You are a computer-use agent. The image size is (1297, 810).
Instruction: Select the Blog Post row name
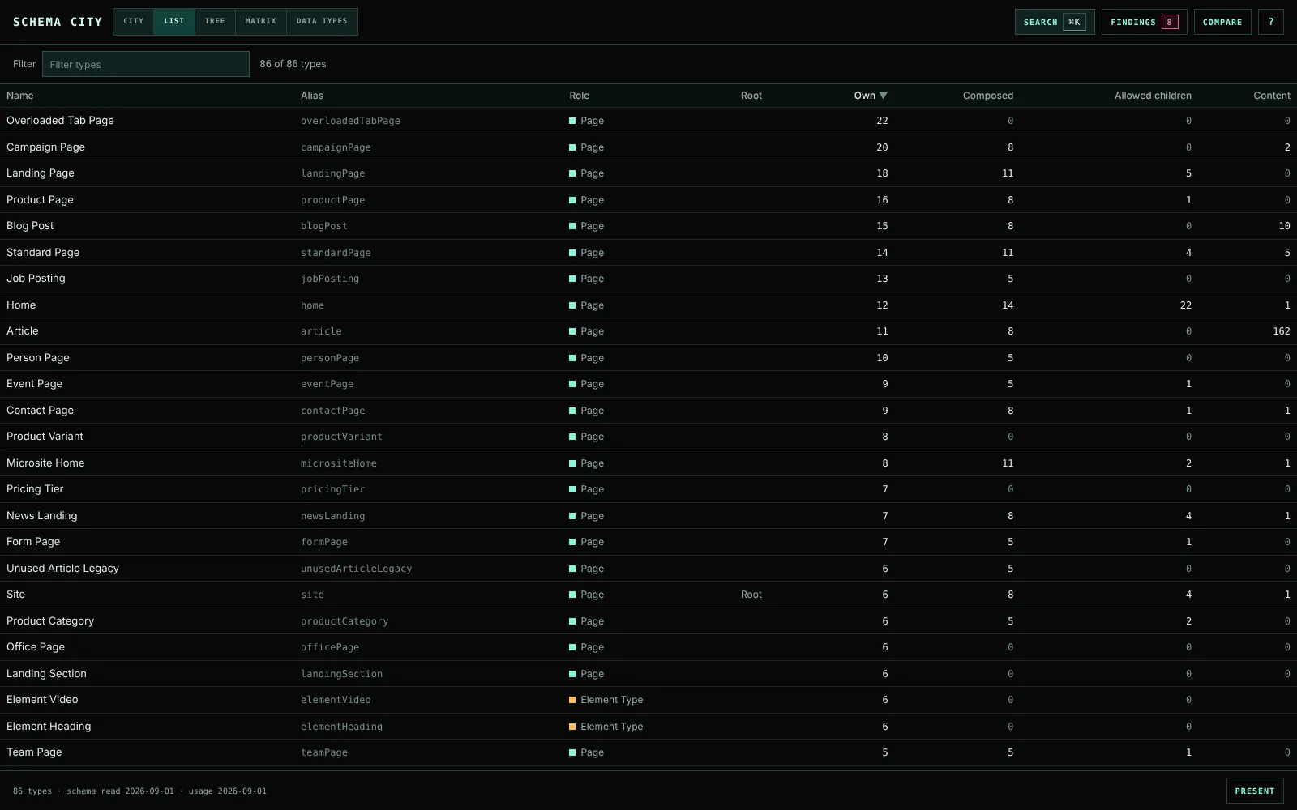[30, 226]
